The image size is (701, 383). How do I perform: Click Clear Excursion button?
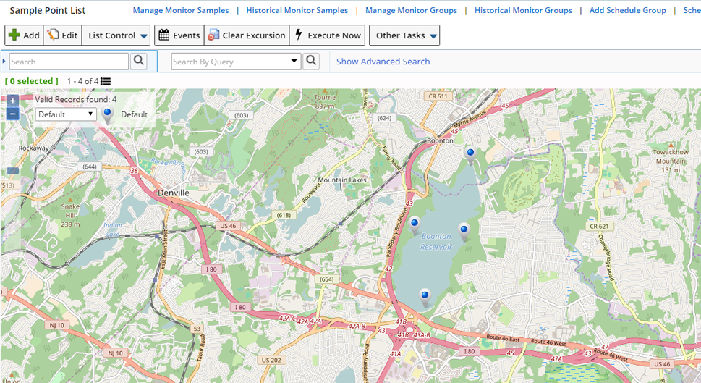(x=247, y=35)
